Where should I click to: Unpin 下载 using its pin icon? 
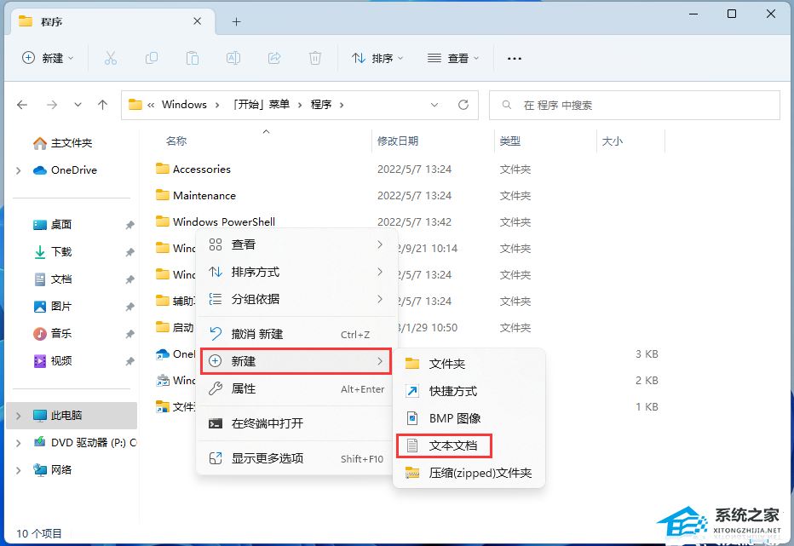click(x=130, y=252)
